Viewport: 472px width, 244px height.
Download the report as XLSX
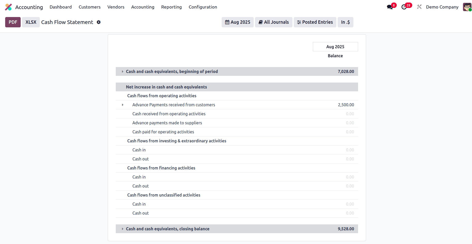(x=31, y=22)
